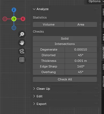The height and width of the screenshot is (114, 104).
Task: Open the Options dropdown
Action: pos(95,1)
